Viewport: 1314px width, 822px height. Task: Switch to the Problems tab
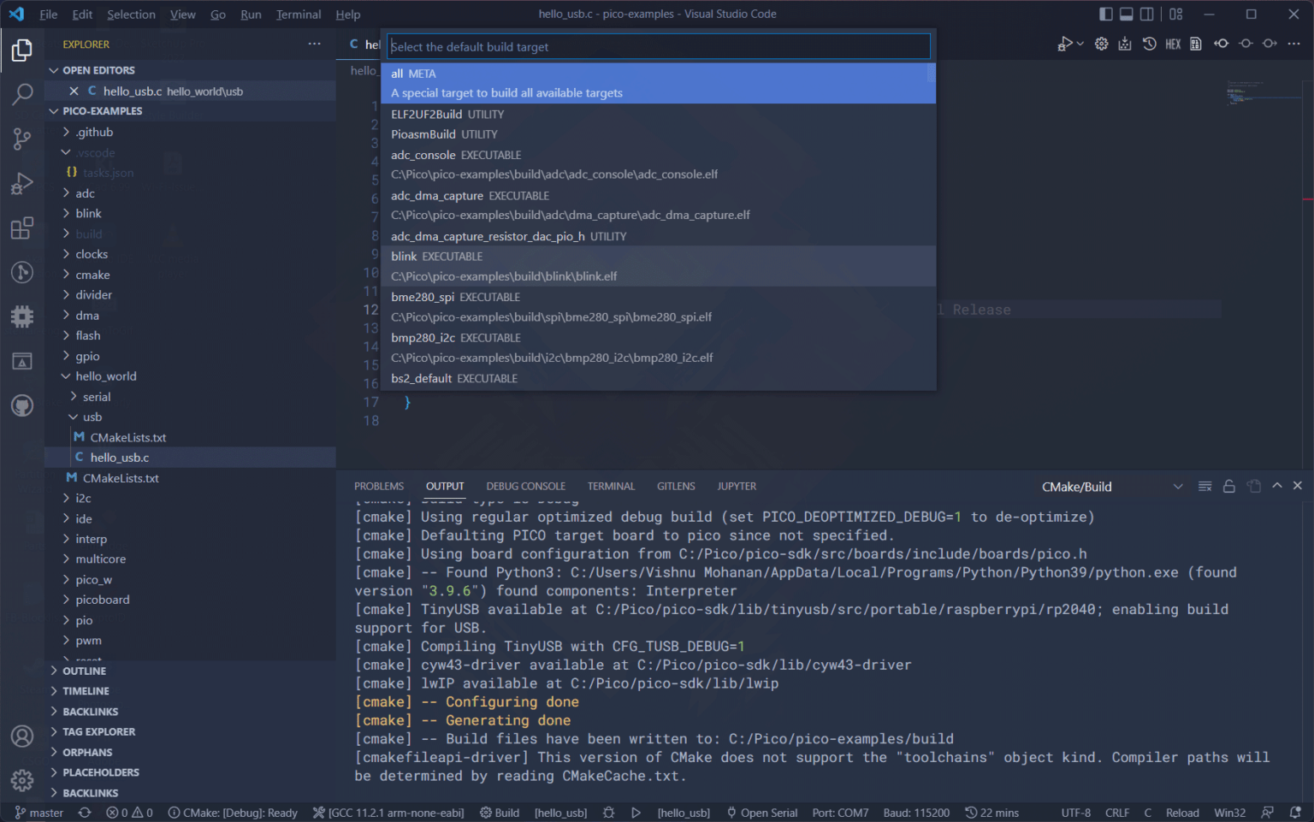pyautogui.click(x=378, y=487)
